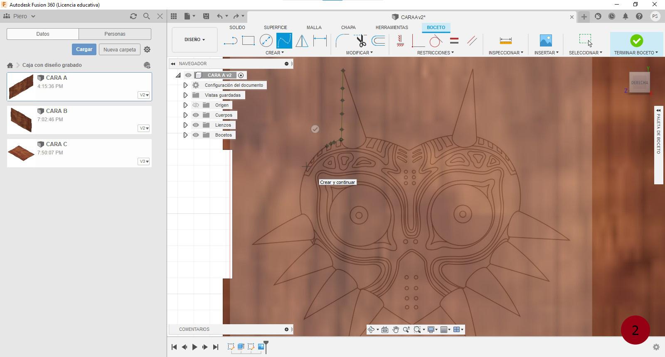The image size is (665, 357).
Task: Click Finish Sketch green checkmark
Action: (x=636, y=41)
